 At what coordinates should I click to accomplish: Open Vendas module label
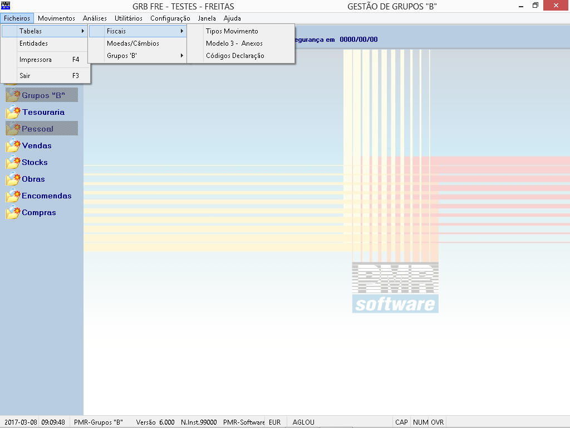click(x=37, y=145)
